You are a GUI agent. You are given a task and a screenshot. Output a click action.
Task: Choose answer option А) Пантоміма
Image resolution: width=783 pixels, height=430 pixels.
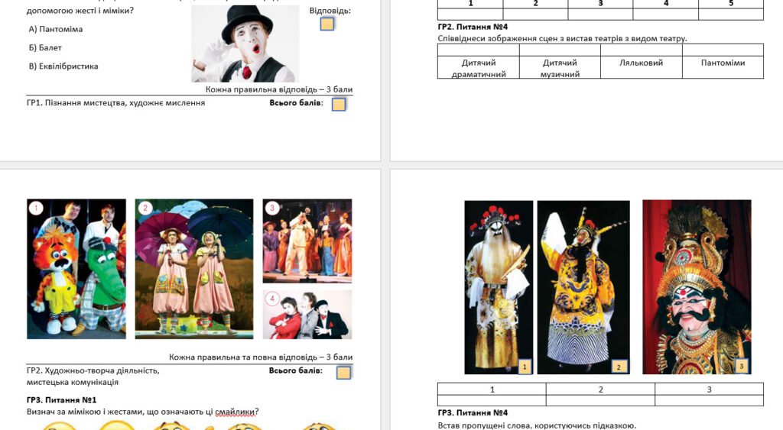click(x=55, y=29)
